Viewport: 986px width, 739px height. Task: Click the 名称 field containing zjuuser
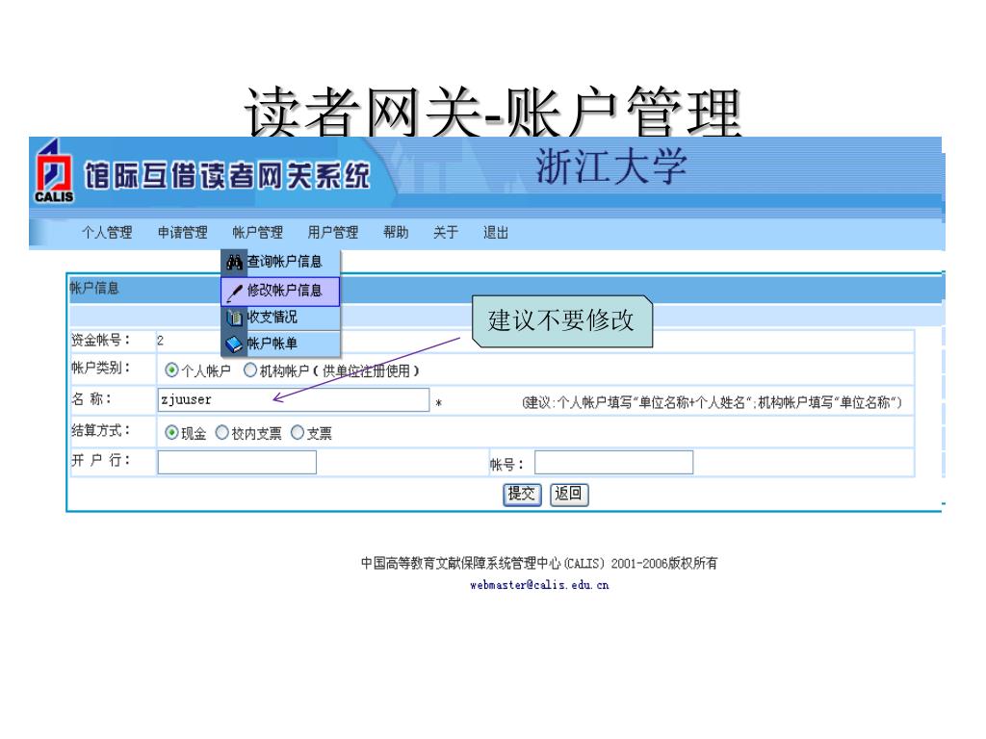tap(294, 399)
